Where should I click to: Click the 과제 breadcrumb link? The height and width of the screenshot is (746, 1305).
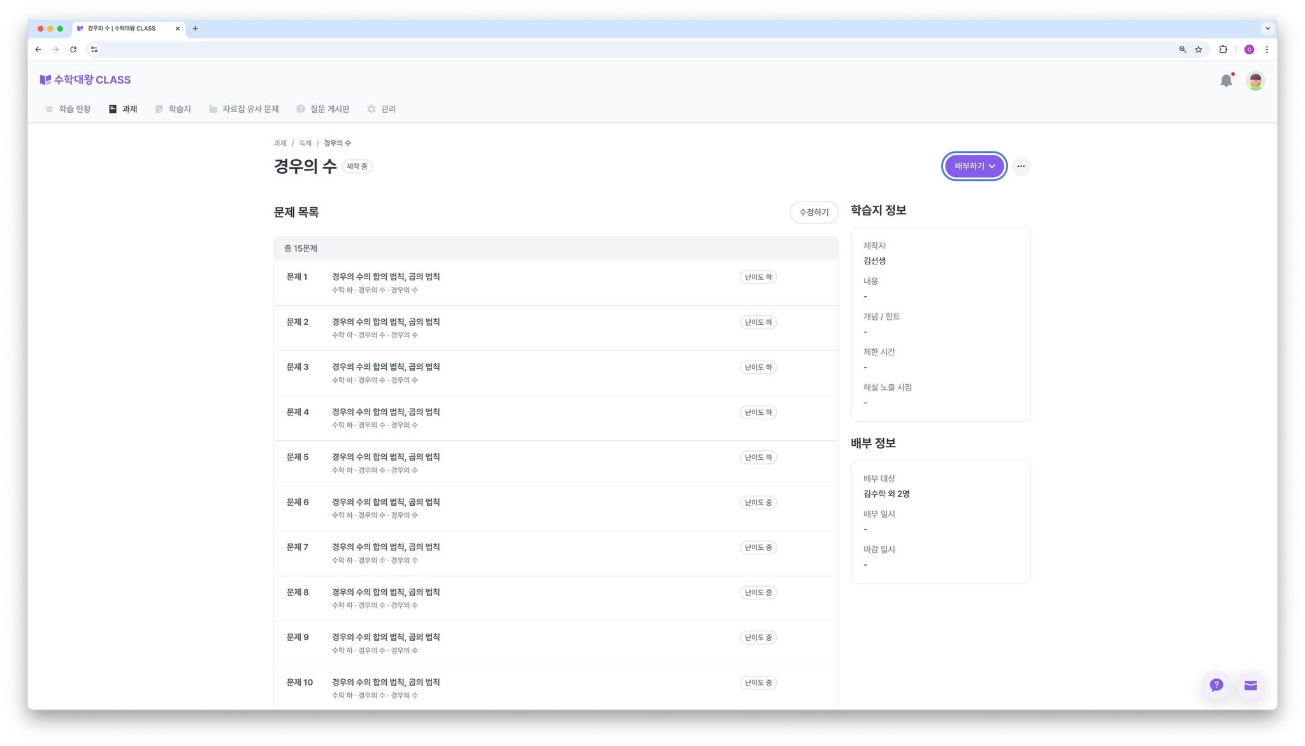pos(280,143)
